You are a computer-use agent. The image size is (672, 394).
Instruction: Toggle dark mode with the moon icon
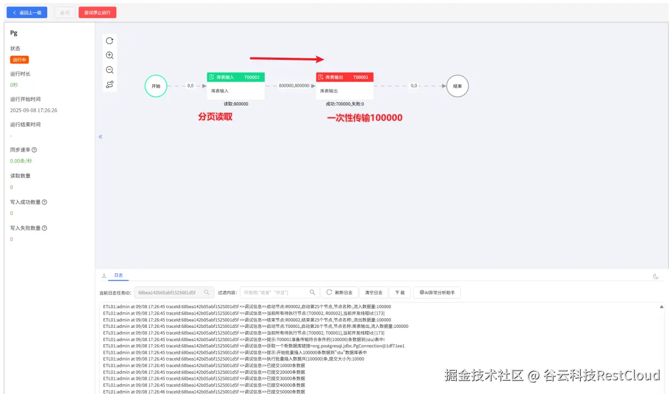(x=656, y=276)
